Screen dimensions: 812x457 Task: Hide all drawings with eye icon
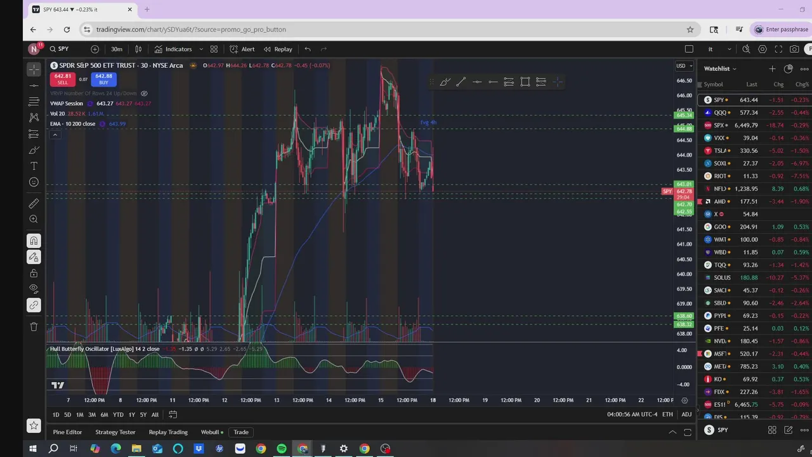pyautogui.click(x=34, y=289)
